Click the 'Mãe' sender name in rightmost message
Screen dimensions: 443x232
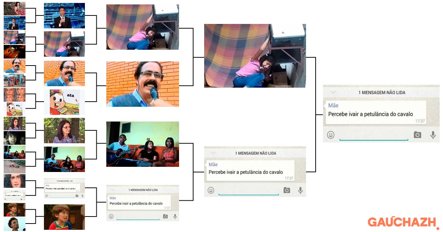click(x=333, y=106)
